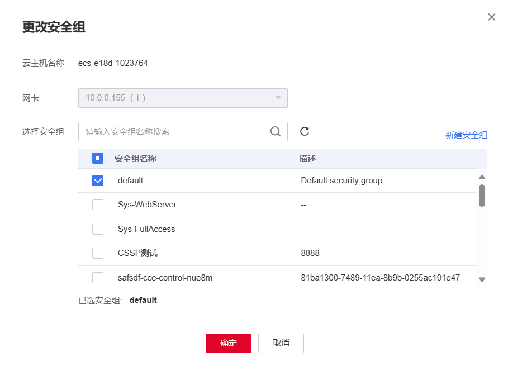This screenshot has height=375, width=508.
Task: Click the 安全组名称 column header
Action: (x=135, y=159)
